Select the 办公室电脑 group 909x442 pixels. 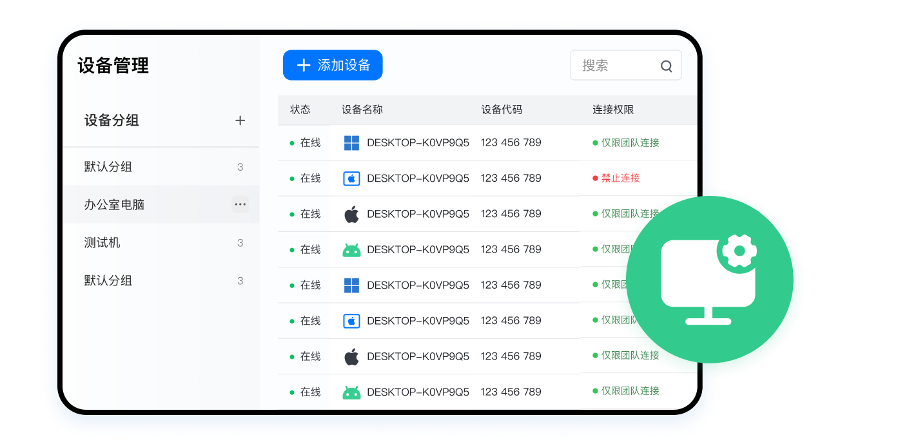(x=161, y=205)
